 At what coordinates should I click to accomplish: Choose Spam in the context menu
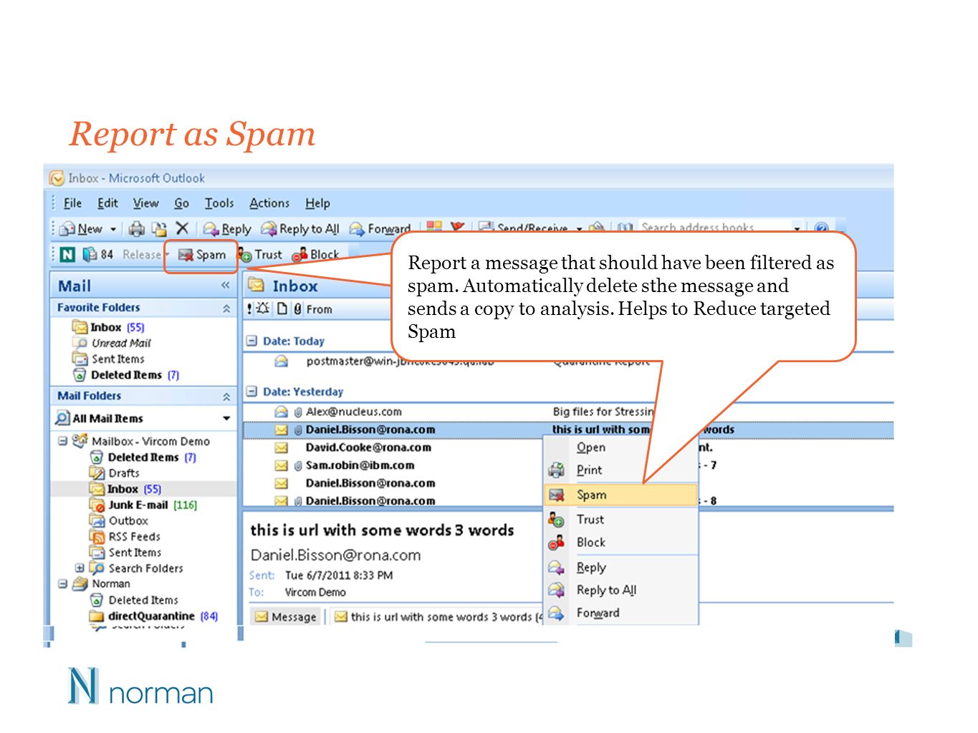click(x=620, y=495)
